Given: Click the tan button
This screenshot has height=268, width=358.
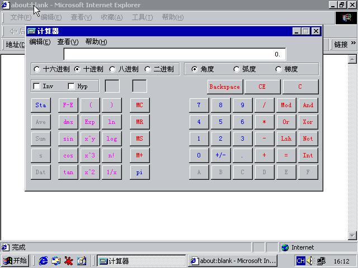Looking at the screenshot, I should [x=68, y=173].
